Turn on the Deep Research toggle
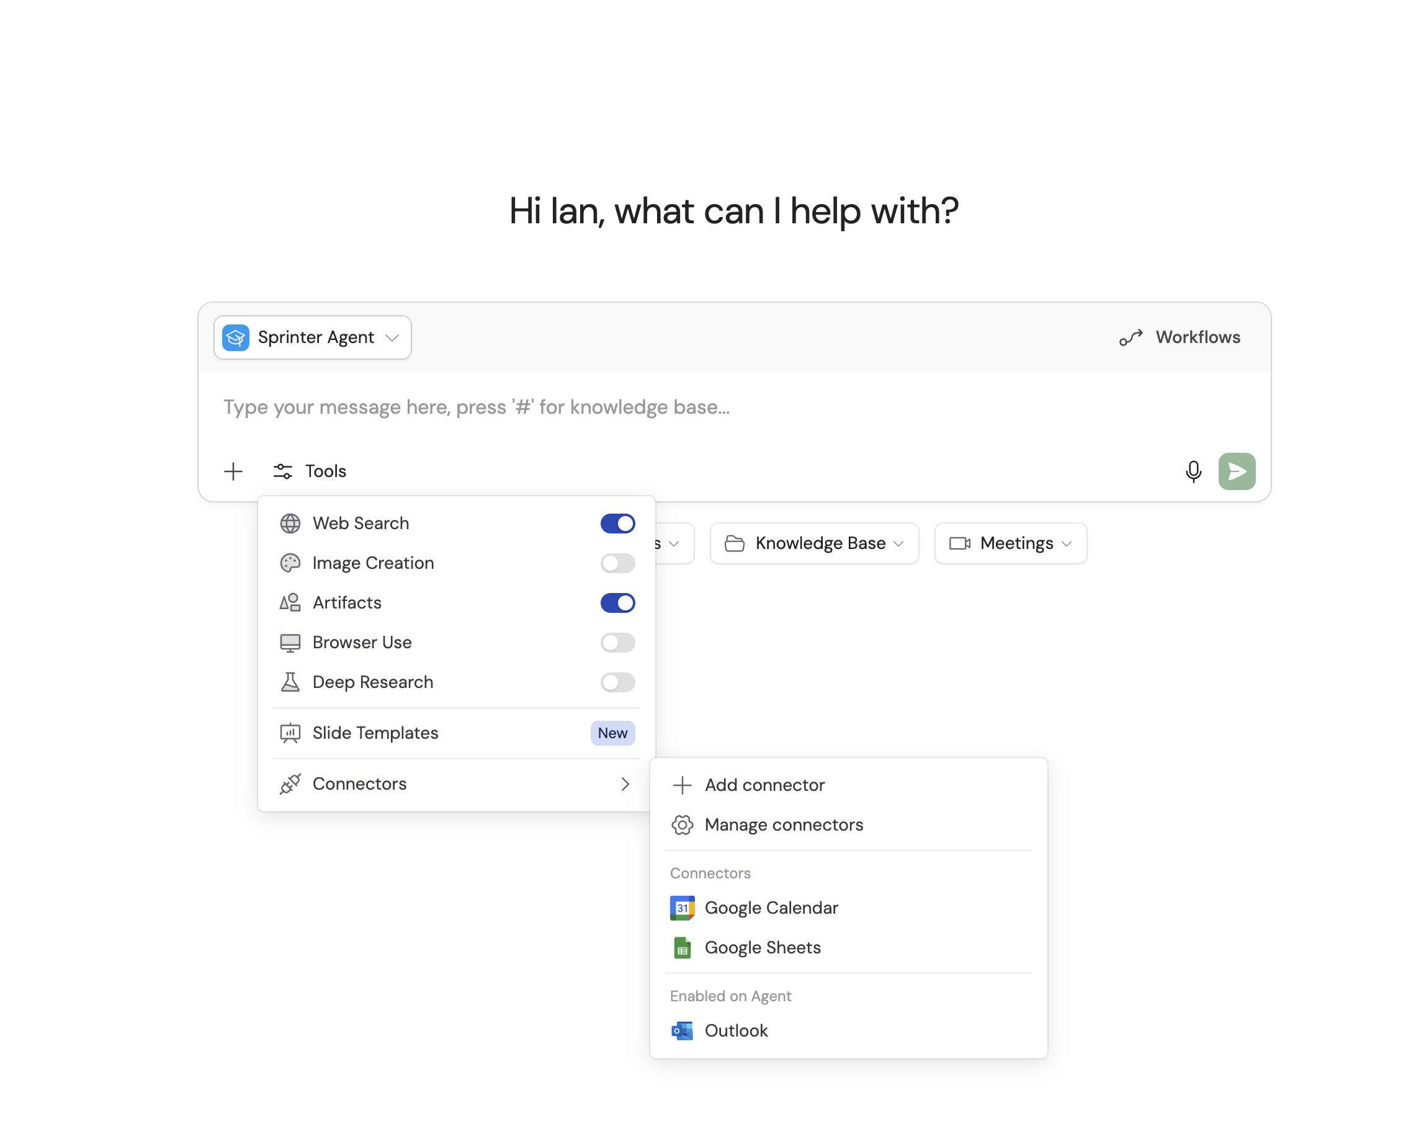Image resolution: width=1406 pixels, height=1124 pixels. point(617,682)
